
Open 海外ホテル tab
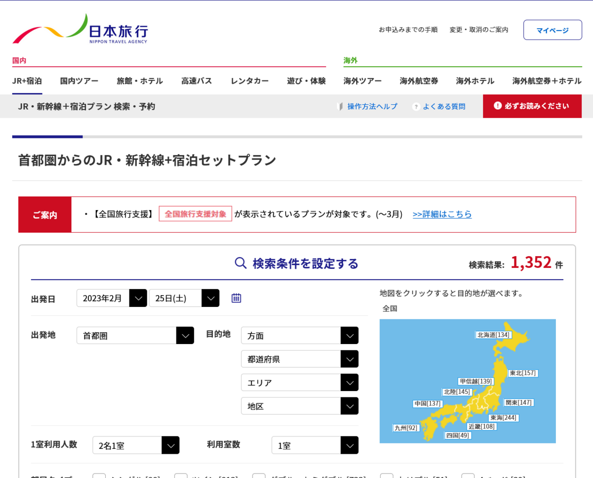475,81
